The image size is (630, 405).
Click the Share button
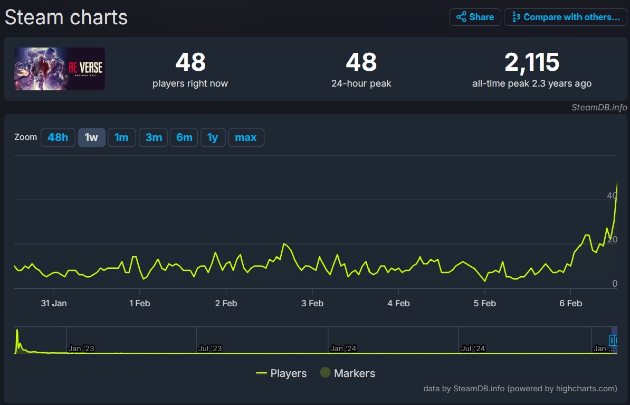[x=475, y=17]
